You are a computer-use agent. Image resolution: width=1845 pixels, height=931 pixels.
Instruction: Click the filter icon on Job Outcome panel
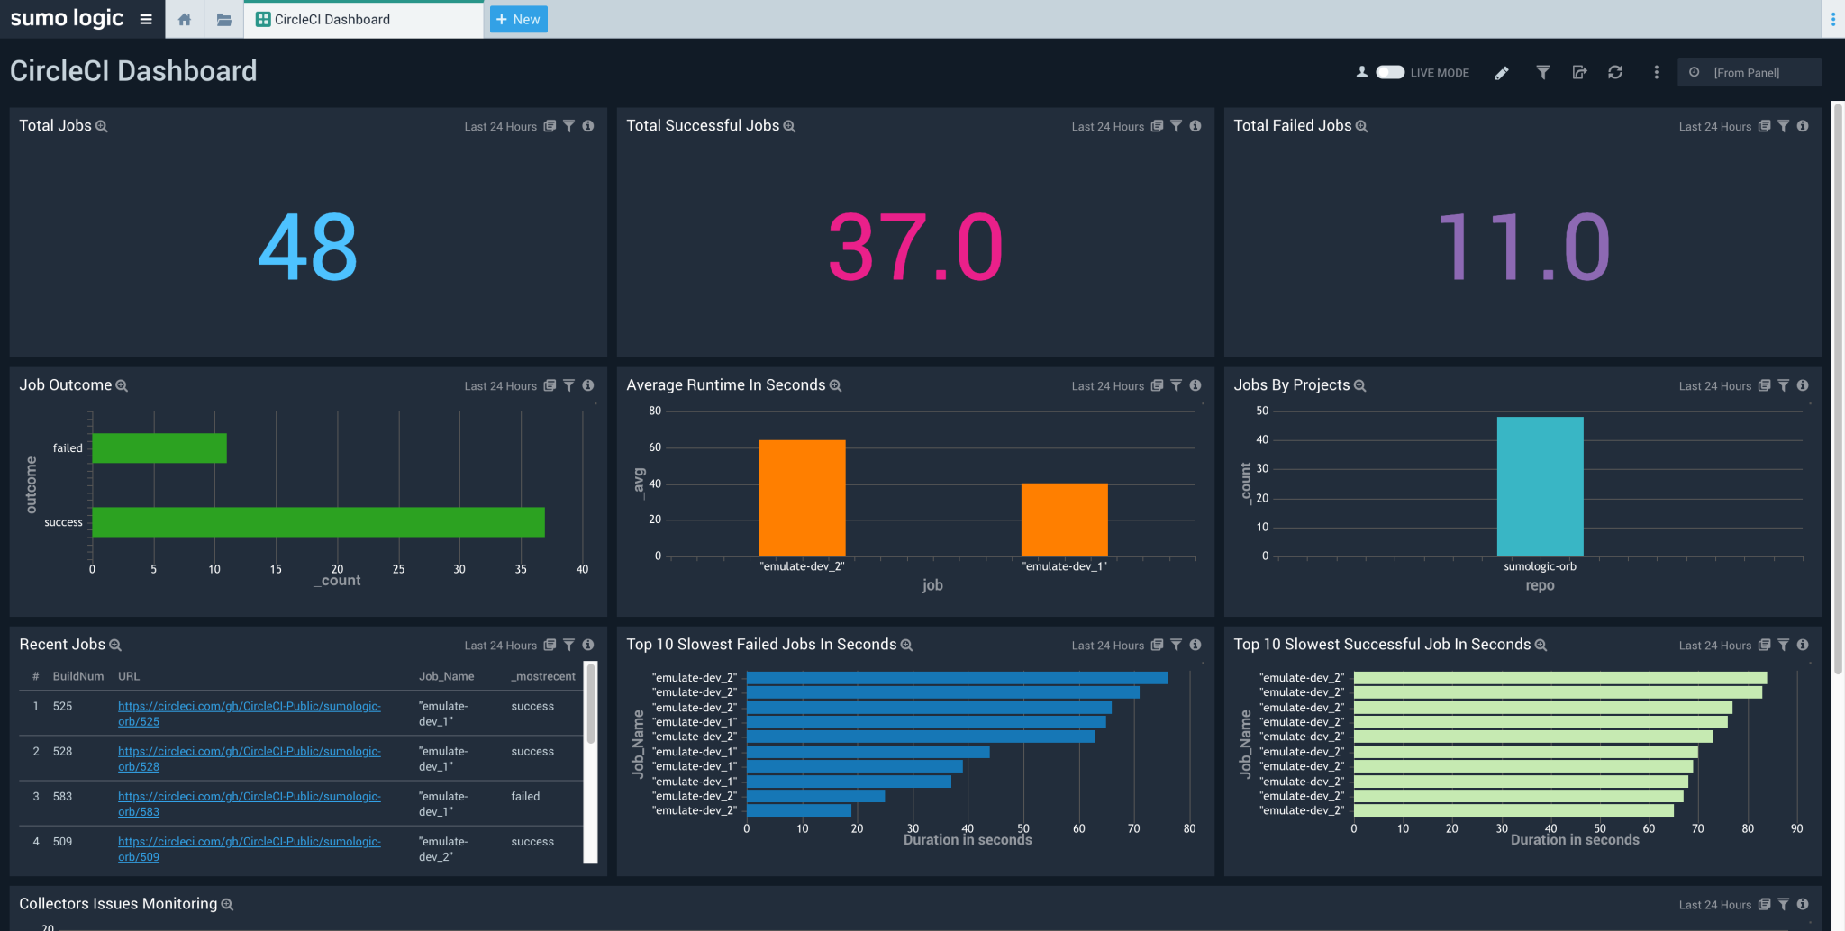568,385
